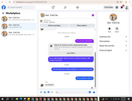Open the apps grid menu icon
132x101 pixels.
tap(117, 7)
